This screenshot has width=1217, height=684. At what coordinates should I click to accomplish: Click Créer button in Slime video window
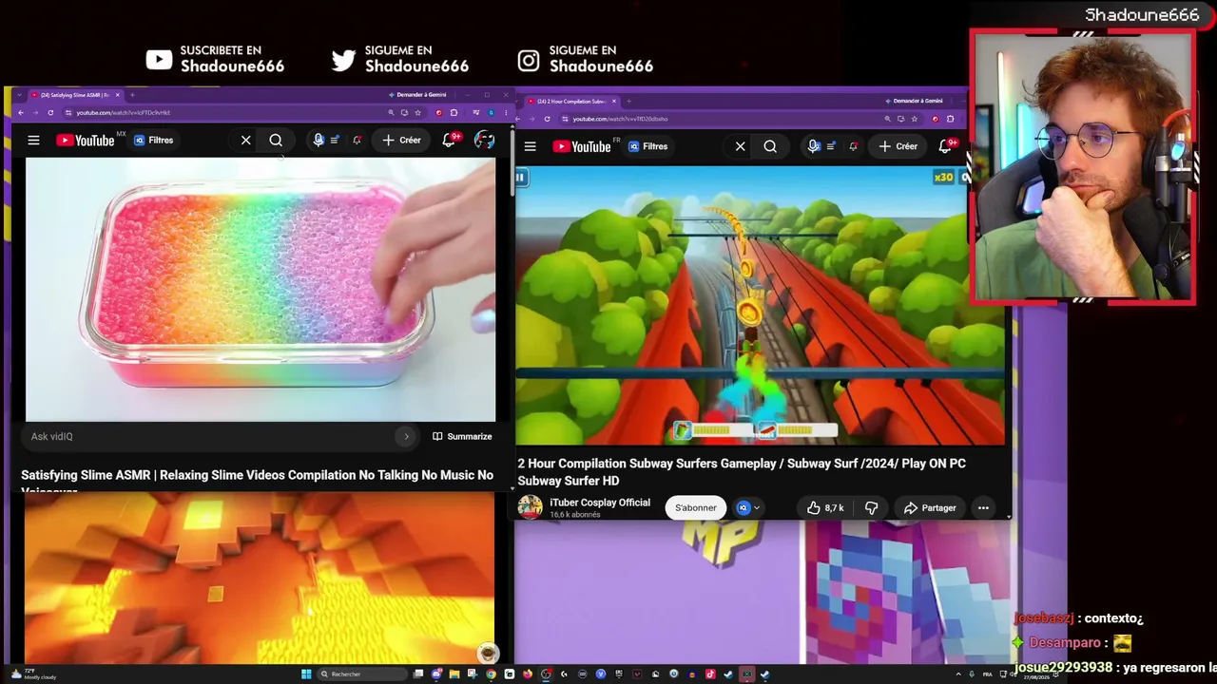coord(401,140)
